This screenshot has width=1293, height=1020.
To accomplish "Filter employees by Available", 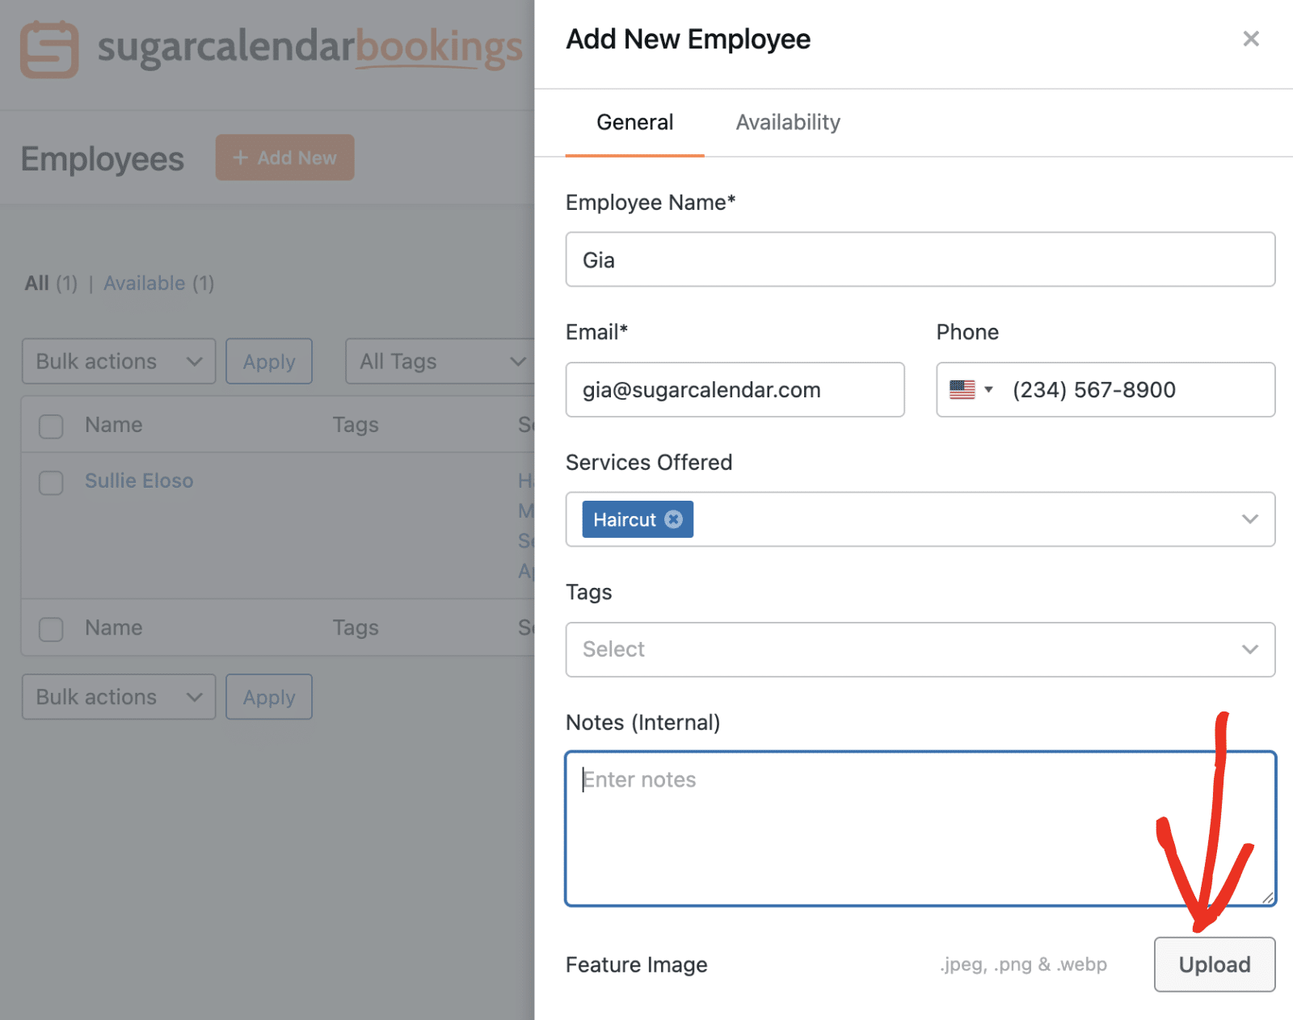I will click(x=145, y=283).
